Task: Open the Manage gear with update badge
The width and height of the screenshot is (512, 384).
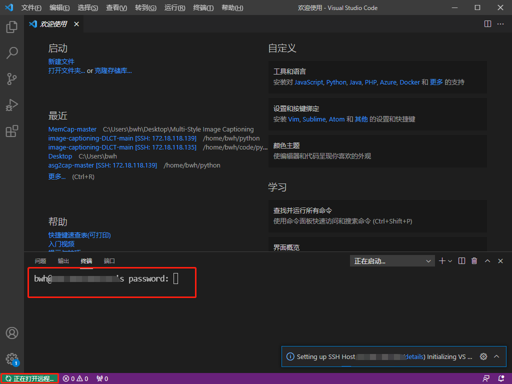Action: click(12, 359)
